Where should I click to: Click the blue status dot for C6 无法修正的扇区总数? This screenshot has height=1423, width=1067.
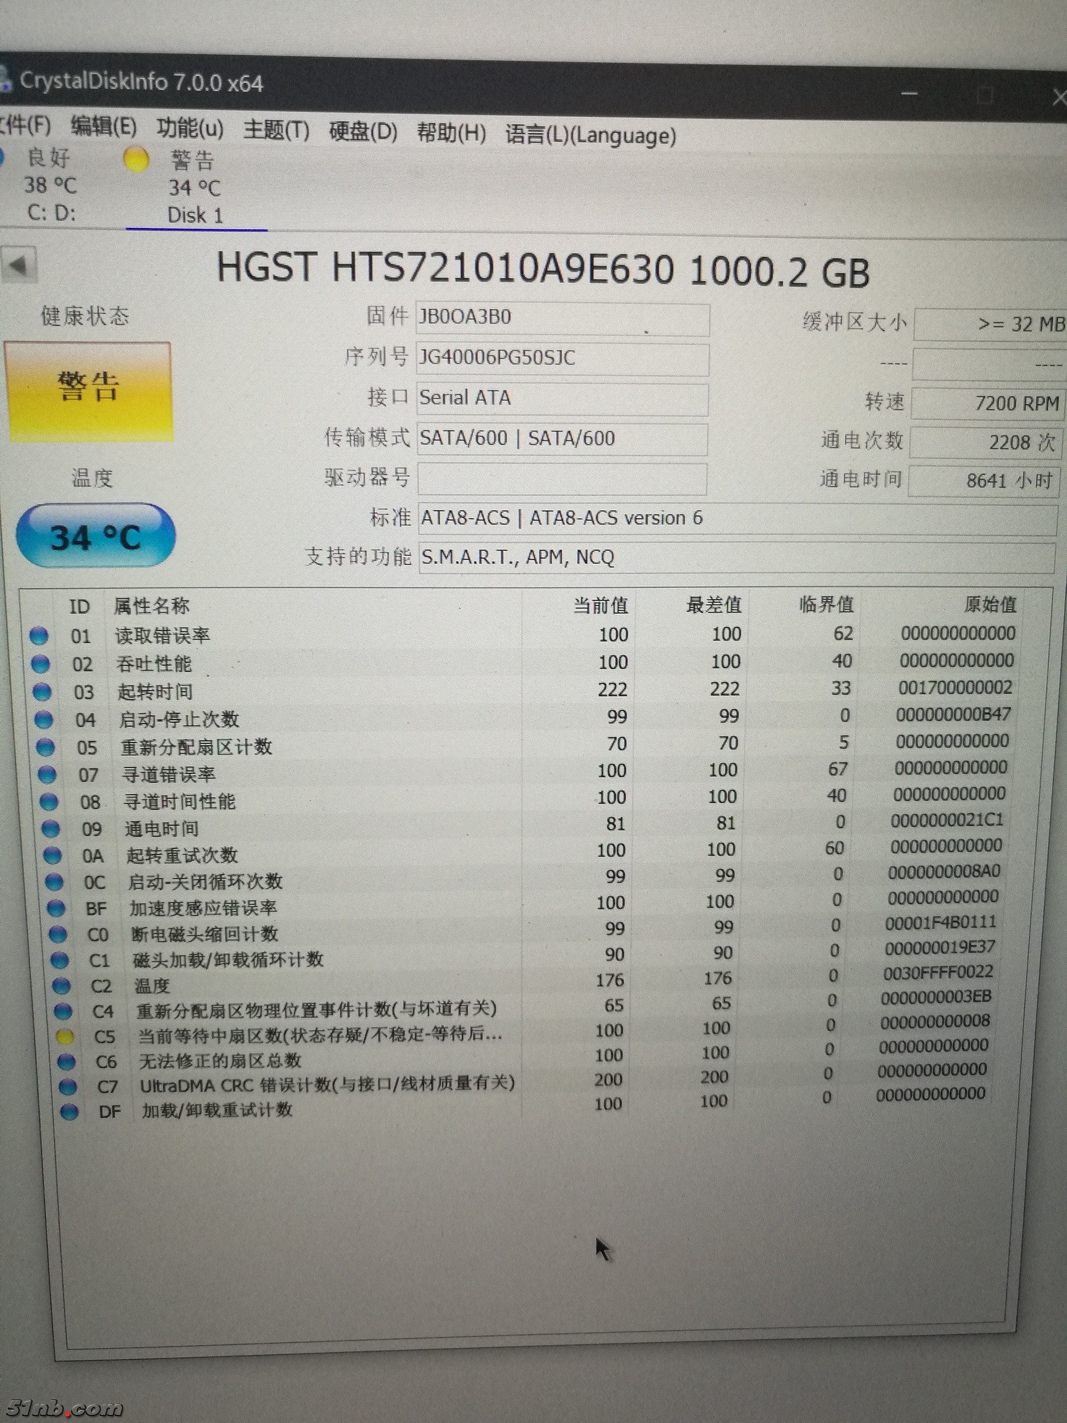click(66, 1062)
